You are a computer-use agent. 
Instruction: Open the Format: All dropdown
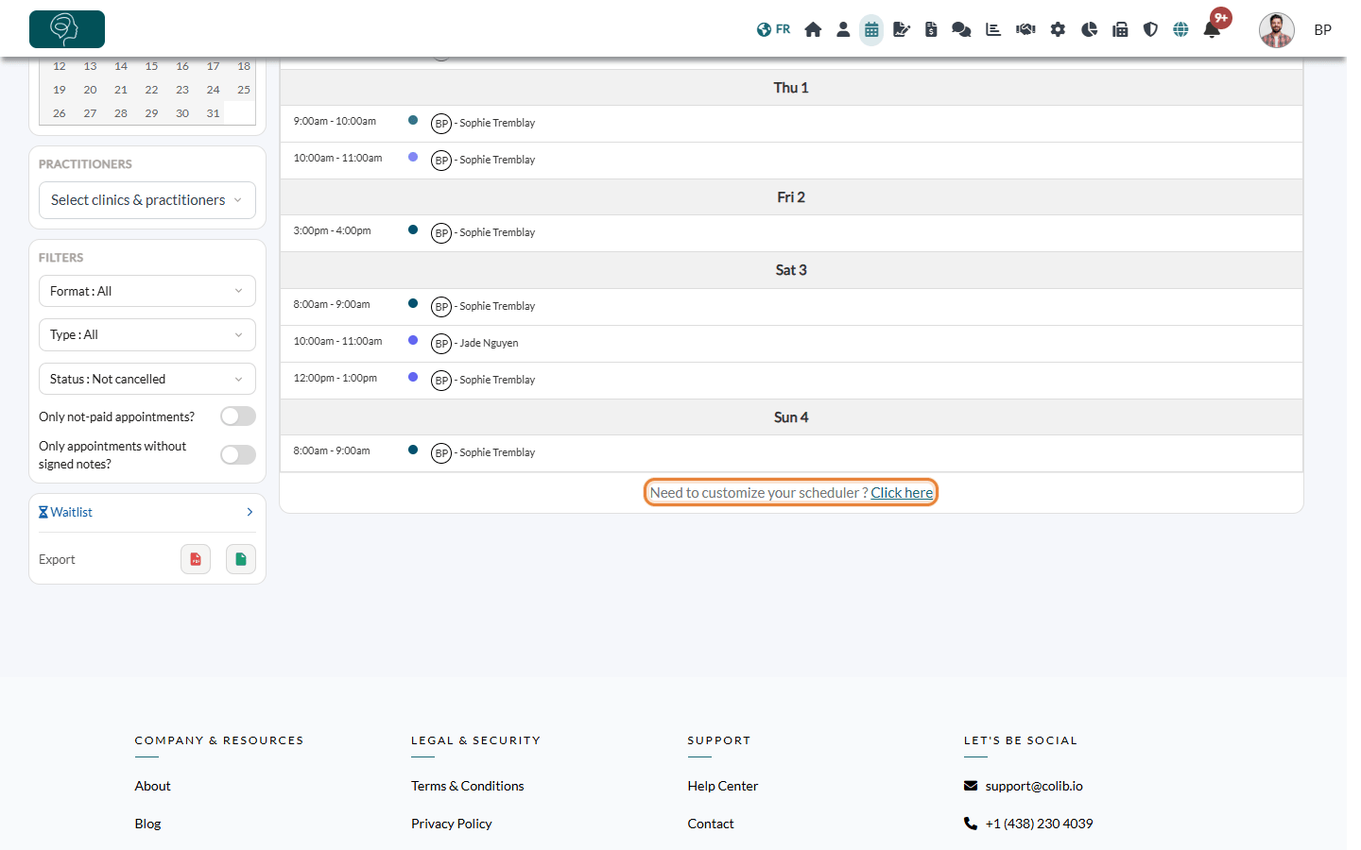point(147,291)
